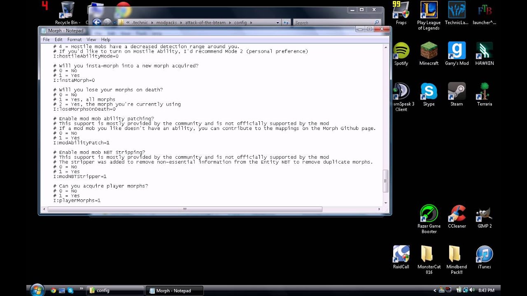This screenshot has height=296, width=527.
Task: Click the line I:instaMorph=0
Action: [74, 80]
